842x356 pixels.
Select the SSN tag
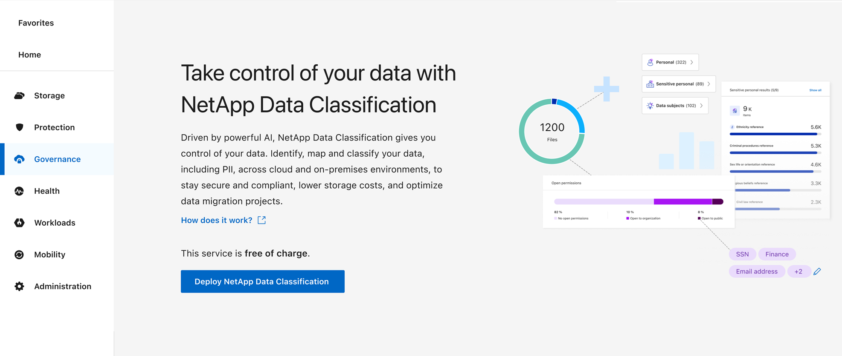click(742, 254)
